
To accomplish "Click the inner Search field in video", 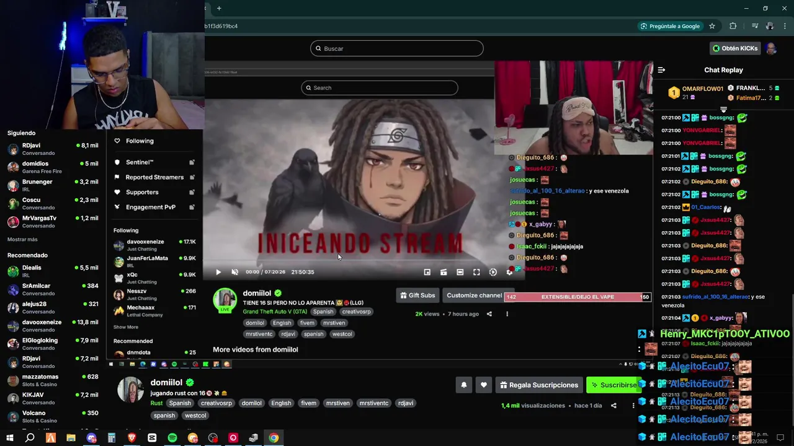I will pos(380,88).
